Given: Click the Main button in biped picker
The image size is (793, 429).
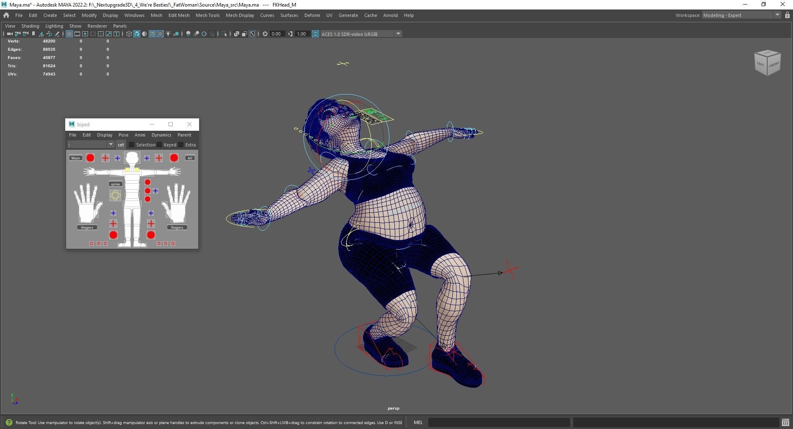Looking at the screenshot, I should (x=76, y=158).
